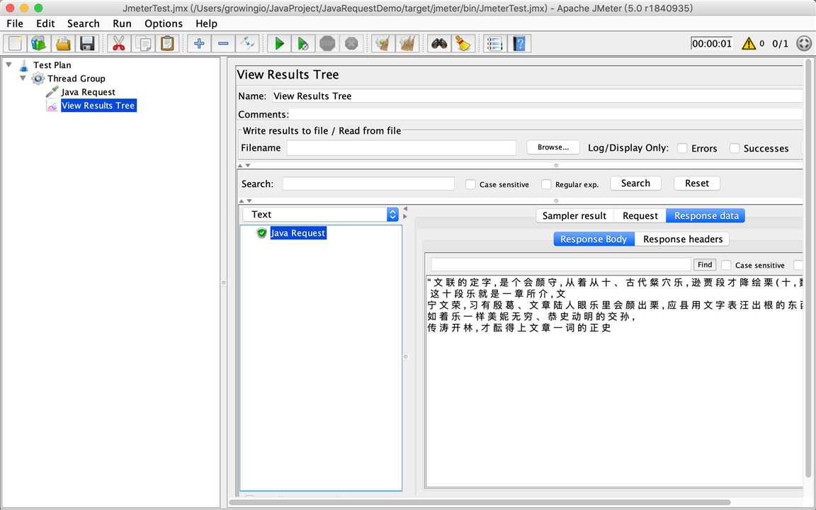Collapse all nodes with minus icon
This screenshot has width=816, height=510.
[223, 43]
